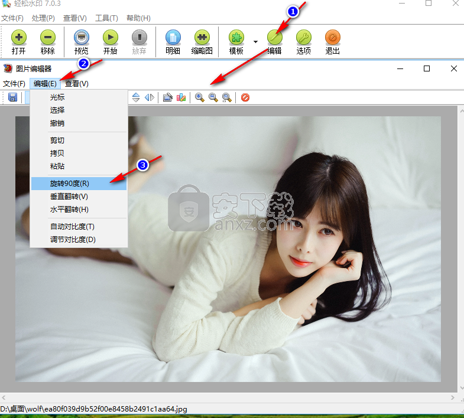The height and width of the screenshot is (418, 464).
Task: Close the 图片编辑器 window
Action: click(453, 68)
